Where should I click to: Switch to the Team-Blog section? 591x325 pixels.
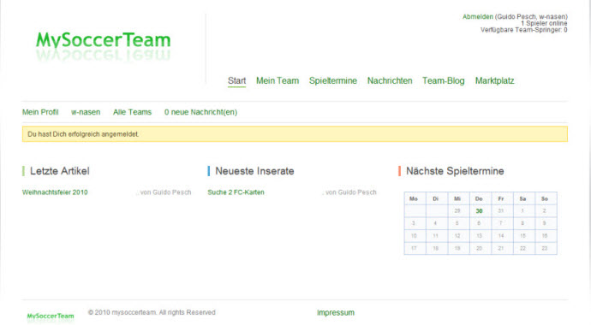444,81
